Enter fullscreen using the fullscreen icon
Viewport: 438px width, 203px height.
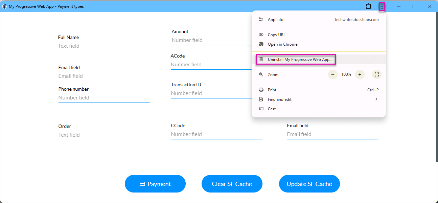tap(377, 74)
